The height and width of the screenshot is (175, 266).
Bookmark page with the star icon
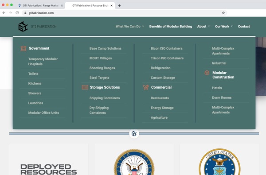[x=223, y=13]
